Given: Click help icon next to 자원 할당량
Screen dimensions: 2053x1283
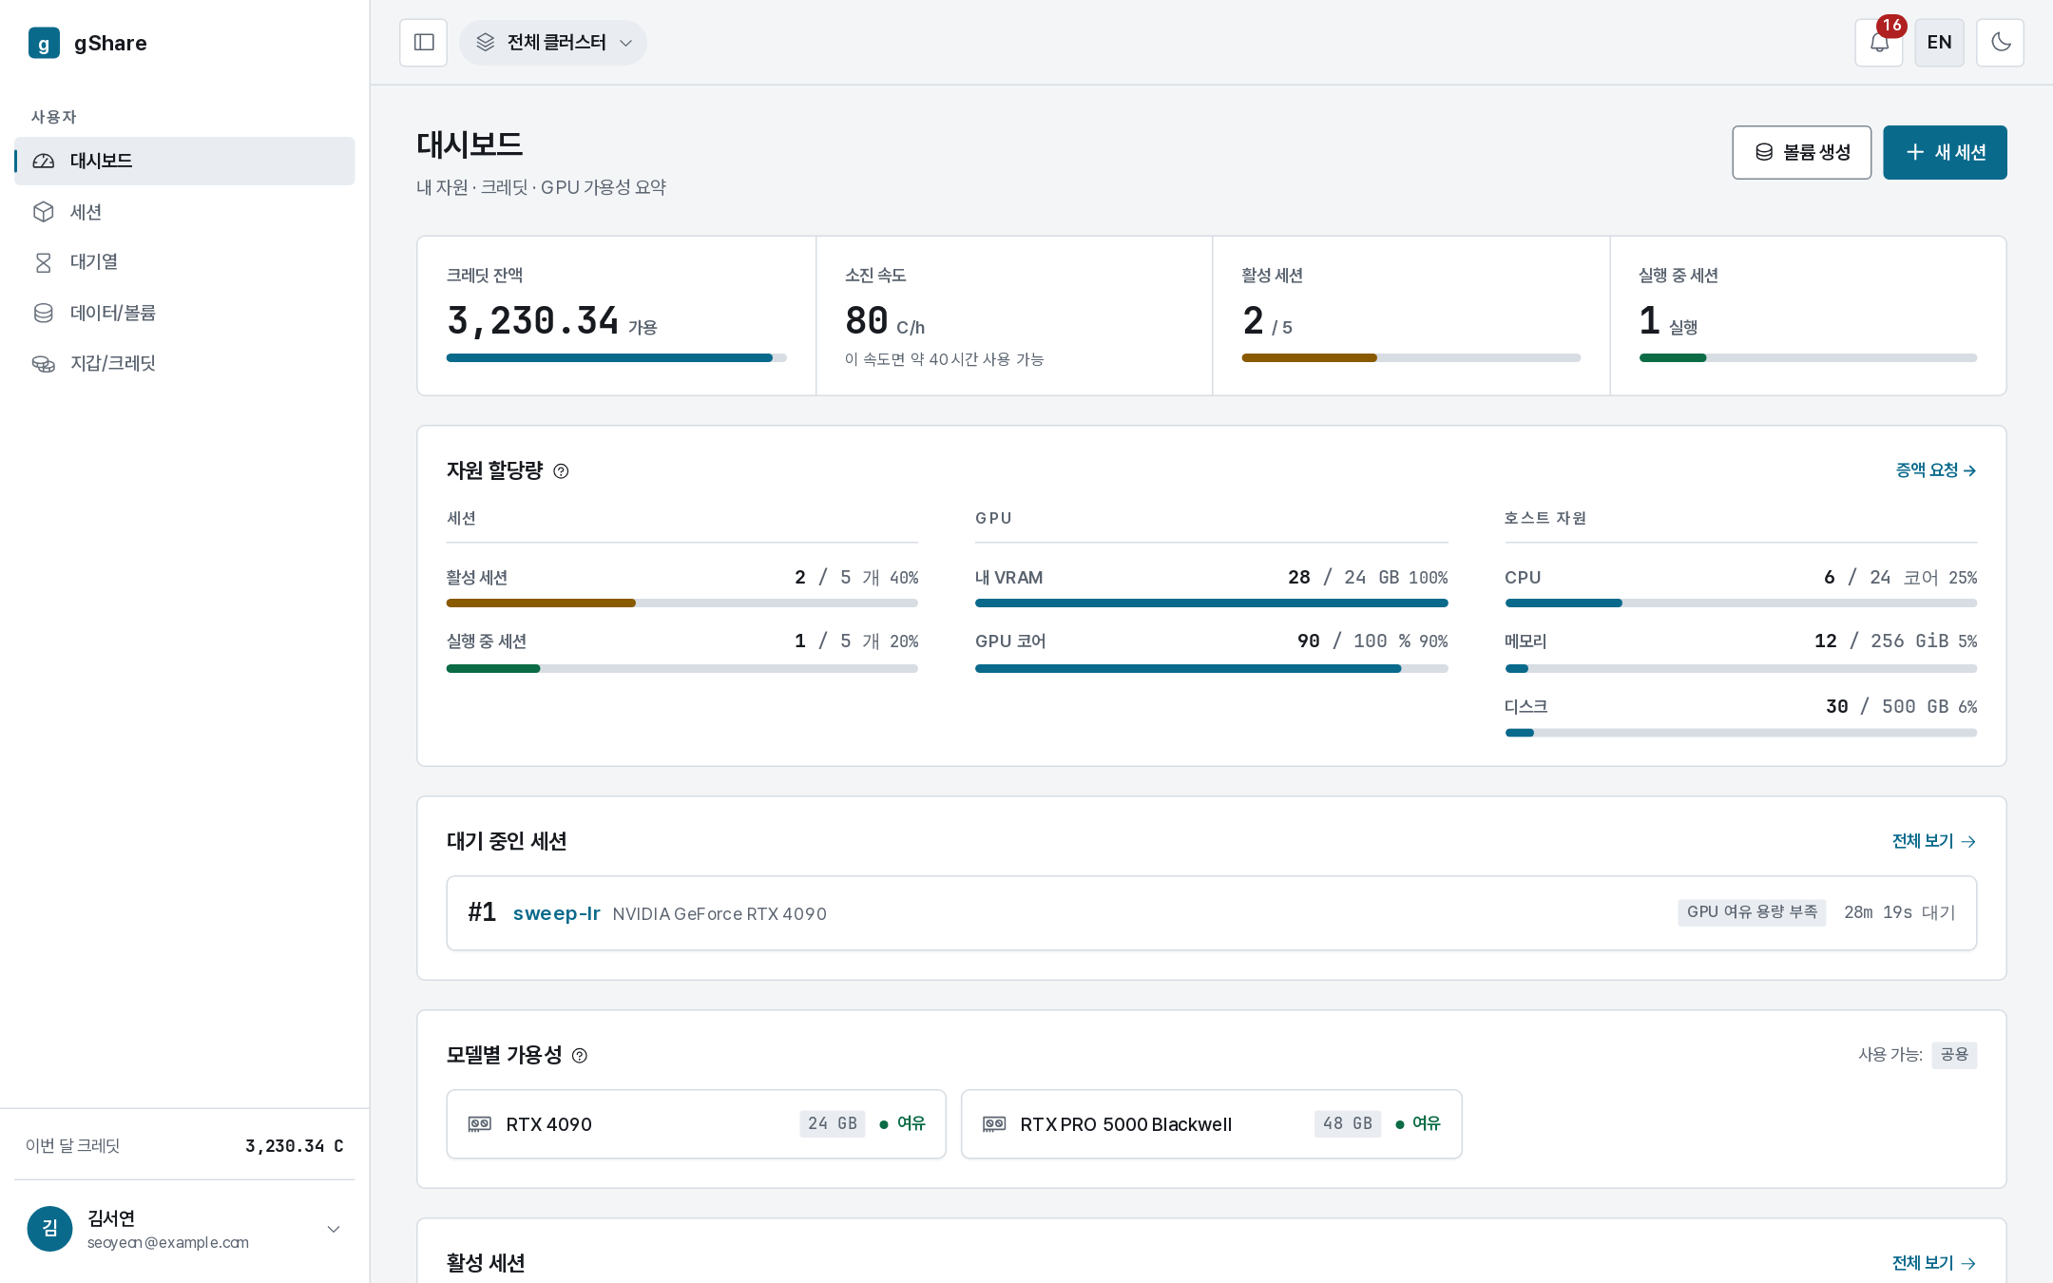Looking at the screenshot, I should [561, 471].
